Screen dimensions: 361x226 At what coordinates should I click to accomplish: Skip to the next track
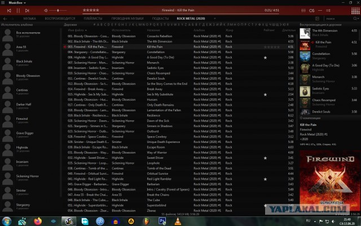(27, 11)
